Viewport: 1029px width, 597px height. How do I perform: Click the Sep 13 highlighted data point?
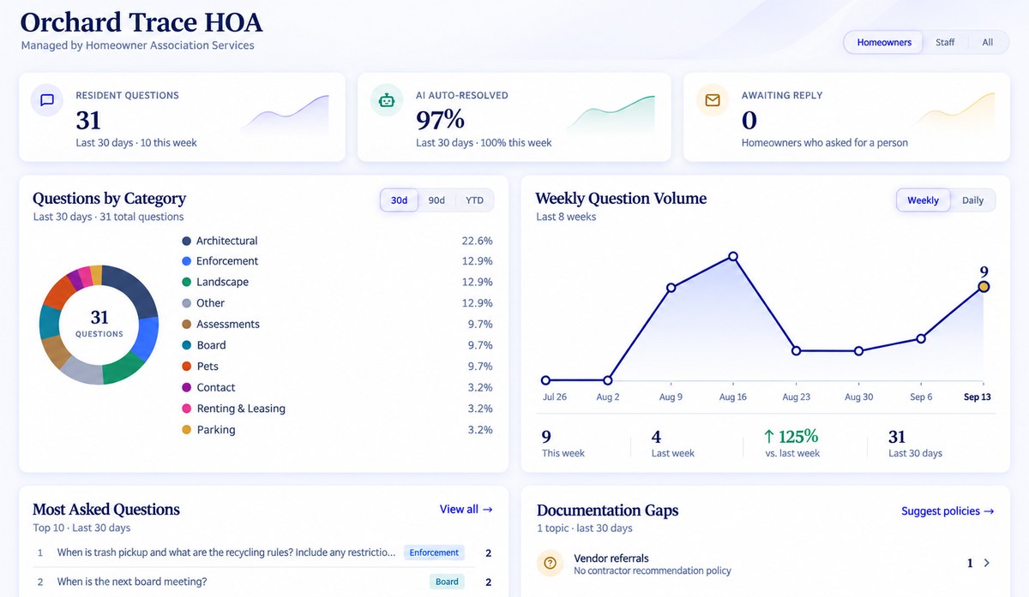984,287
